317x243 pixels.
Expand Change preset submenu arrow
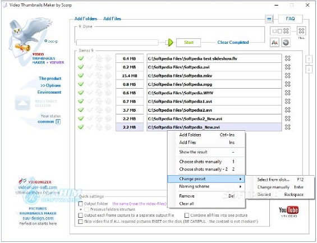coord(240,179)
